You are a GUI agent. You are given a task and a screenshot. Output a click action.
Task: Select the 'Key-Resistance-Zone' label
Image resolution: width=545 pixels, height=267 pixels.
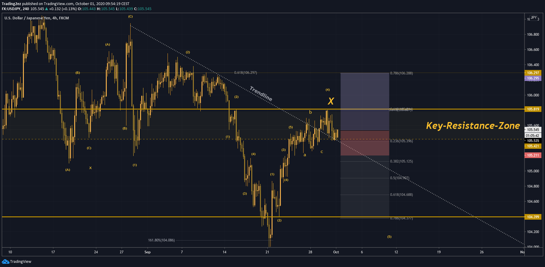[x=473, y=126]
